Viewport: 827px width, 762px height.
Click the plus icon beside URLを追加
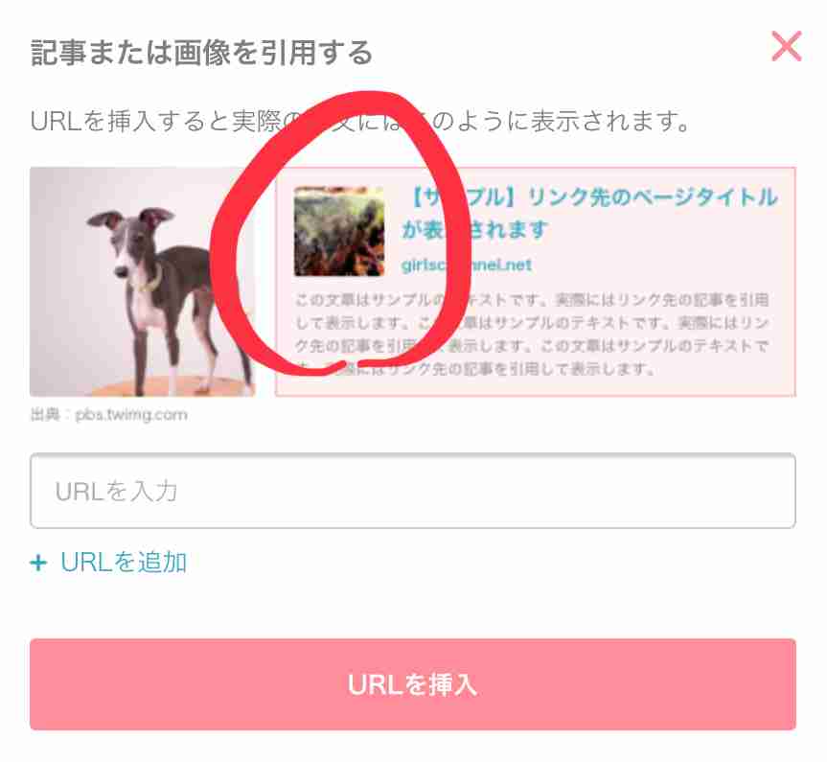tap(38, 563)
